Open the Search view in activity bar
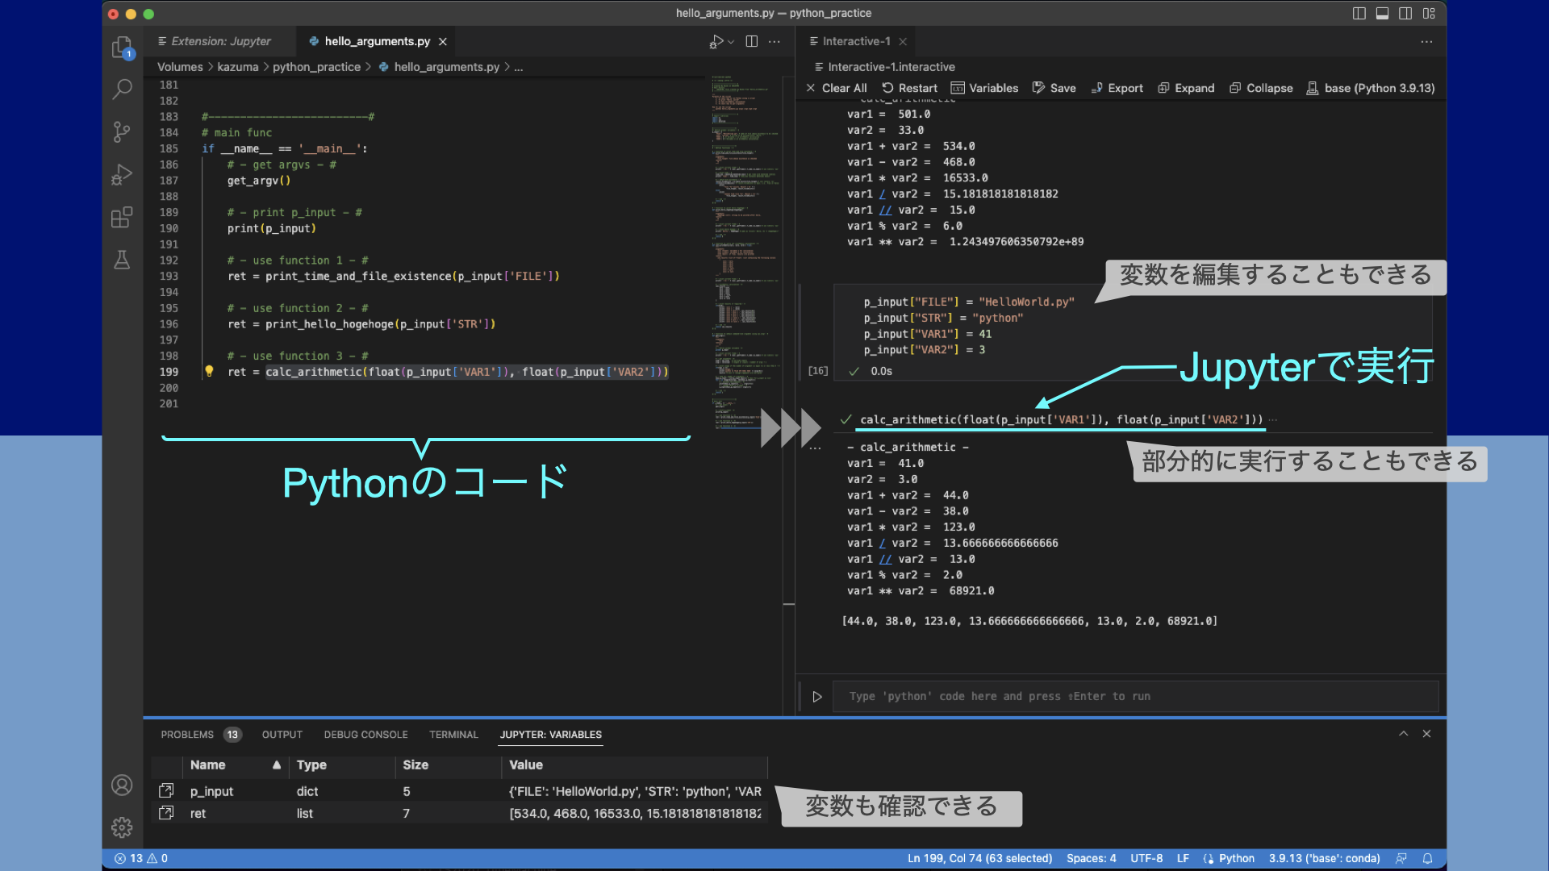 [122, 89]
